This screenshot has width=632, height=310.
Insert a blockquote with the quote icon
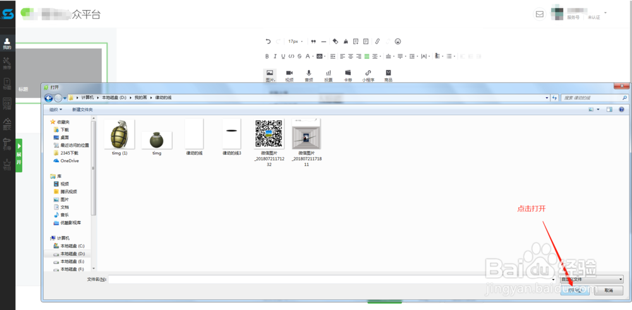coord(313,42)
